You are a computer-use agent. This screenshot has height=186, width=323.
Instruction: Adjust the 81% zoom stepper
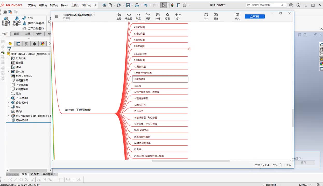pos(280,165)
